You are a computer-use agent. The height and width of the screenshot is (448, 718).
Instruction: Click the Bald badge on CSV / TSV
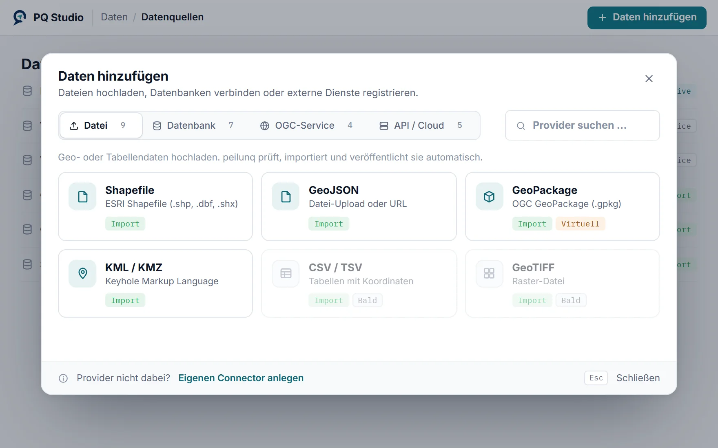(368, 300)
